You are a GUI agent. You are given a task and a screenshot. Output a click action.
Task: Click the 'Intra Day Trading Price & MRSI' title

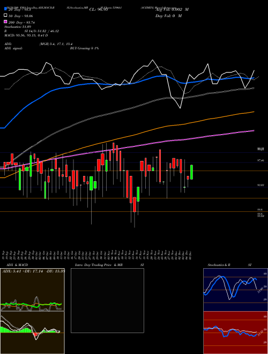[109, 265]
